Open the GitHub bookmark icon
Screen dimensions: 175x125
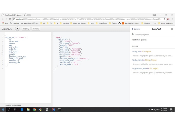pos(120,23)
